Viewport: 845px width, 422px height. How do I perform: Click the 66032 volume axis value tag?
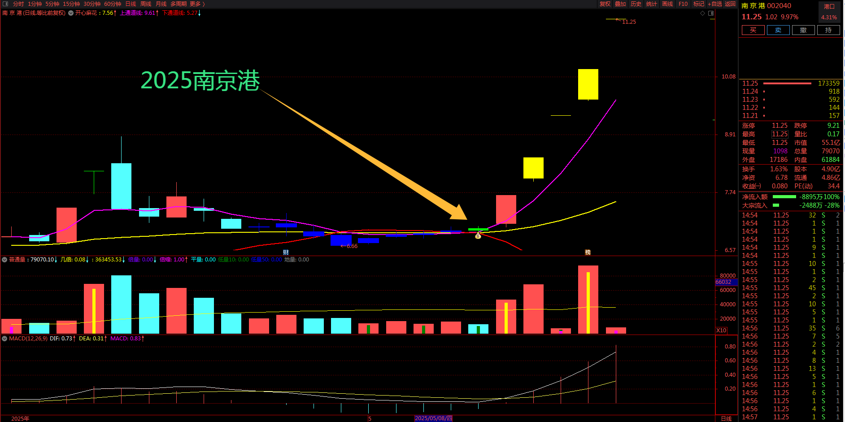point(726,282)
